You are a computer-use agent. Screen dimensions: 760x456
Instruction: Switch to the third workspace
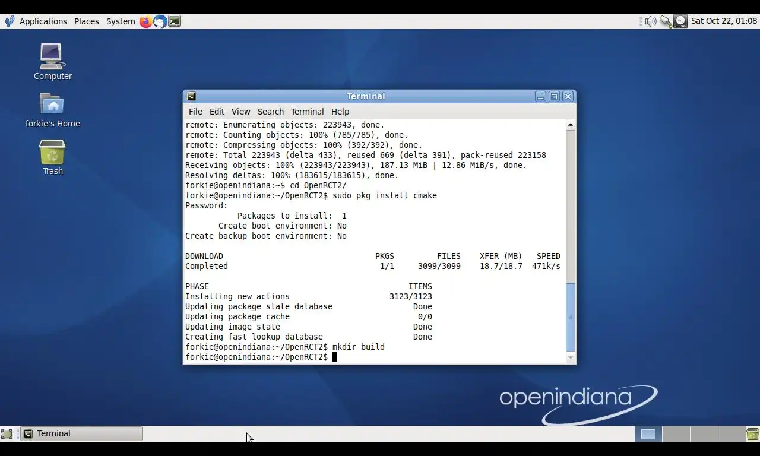(x=703, y=434)
